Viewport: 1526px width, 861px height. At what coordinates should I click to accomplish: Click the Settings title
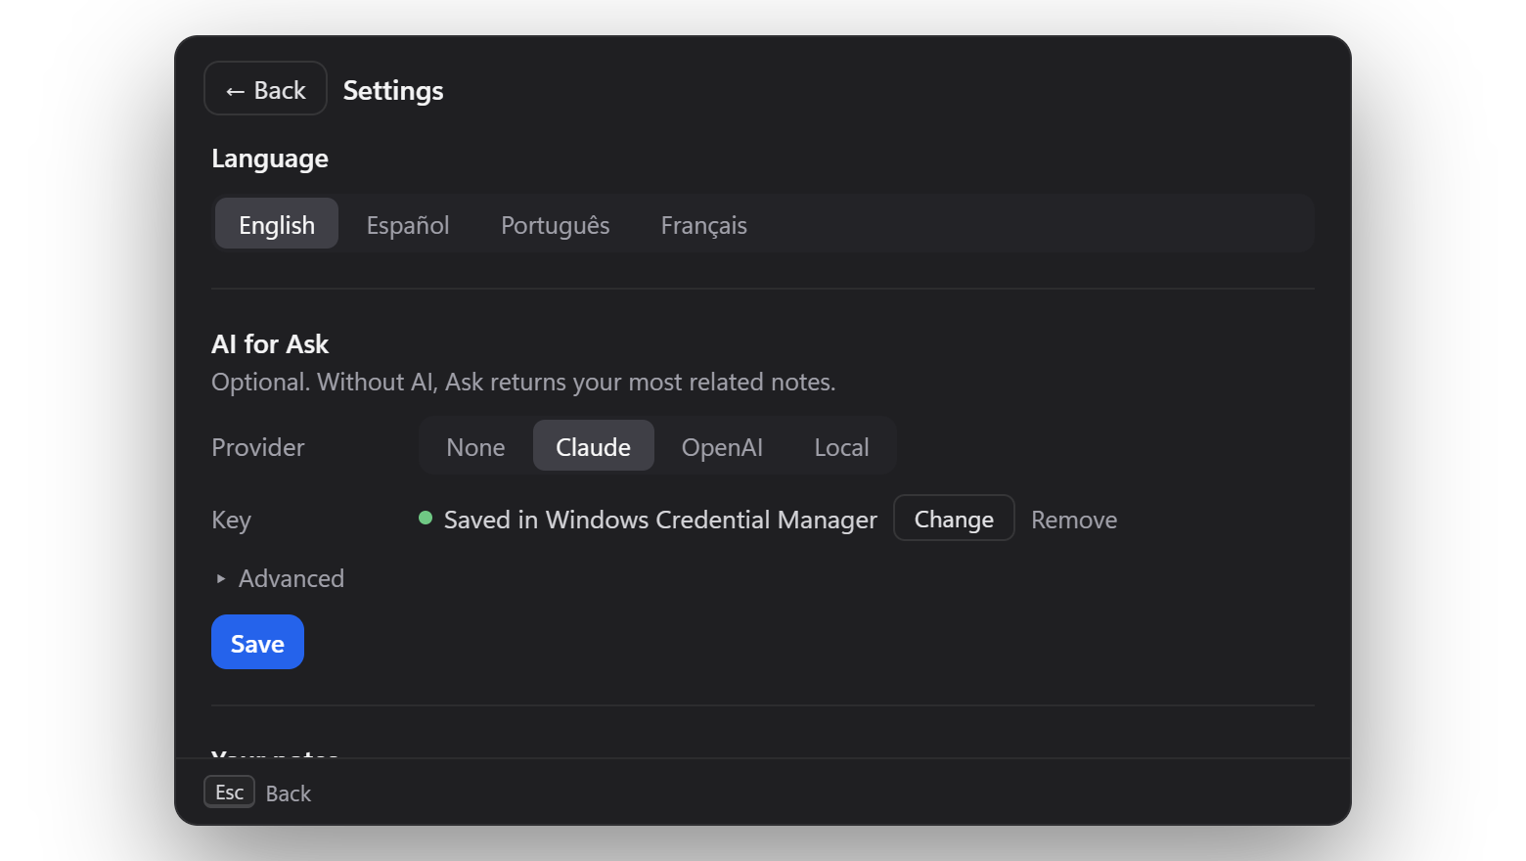[x=393, y=90]
